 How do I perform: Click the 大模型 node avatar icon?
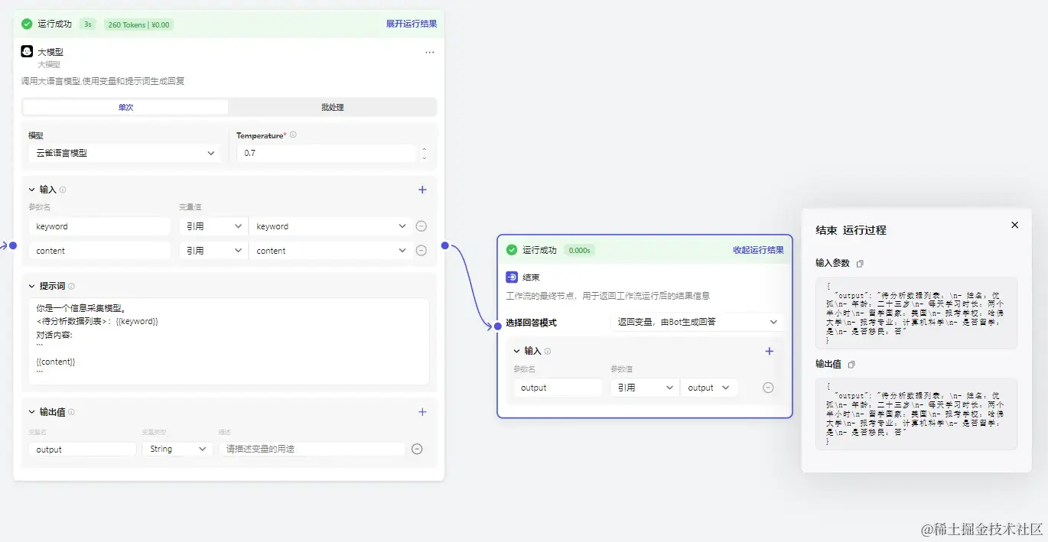pyautogui.click(x=27, y=52)
